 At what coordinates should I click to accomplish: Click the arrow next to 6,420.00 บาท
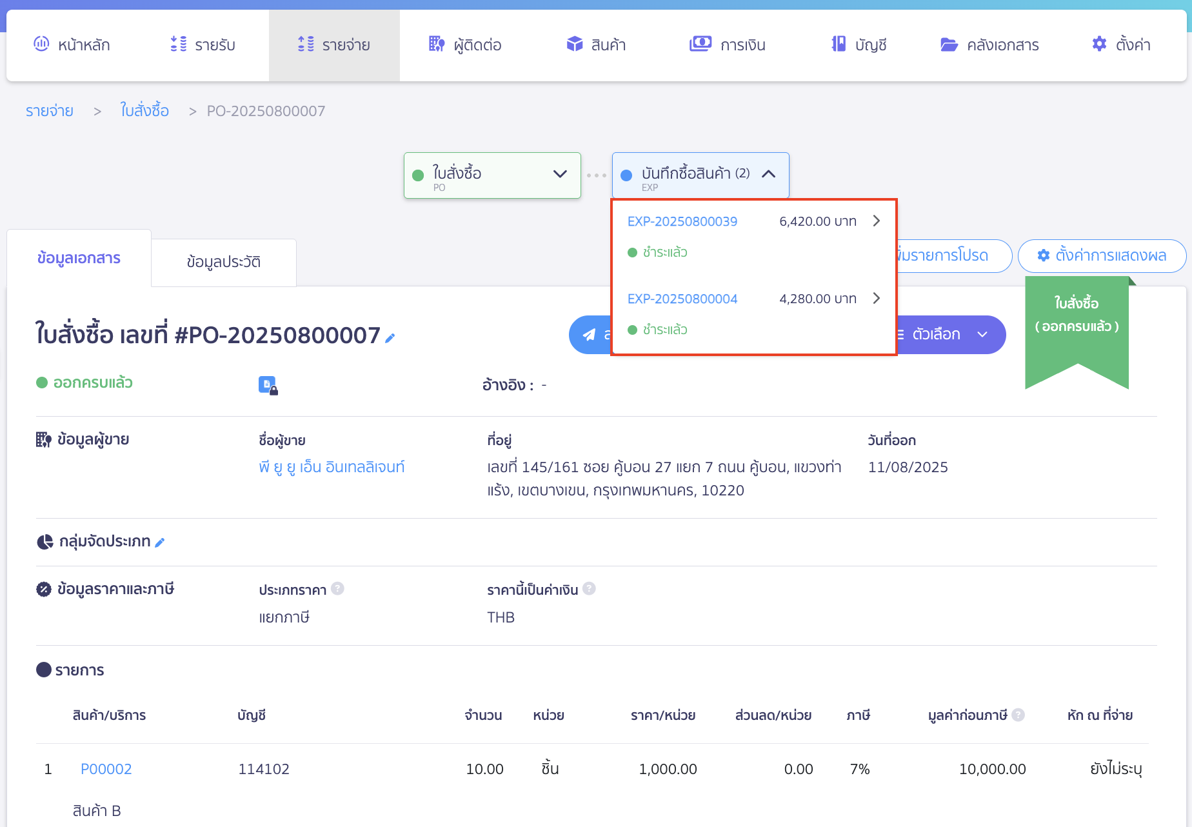tap(876, 221)
